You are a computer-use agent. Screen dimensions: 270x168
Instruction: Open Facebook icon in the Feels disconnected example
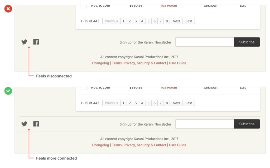pos(36,42)
